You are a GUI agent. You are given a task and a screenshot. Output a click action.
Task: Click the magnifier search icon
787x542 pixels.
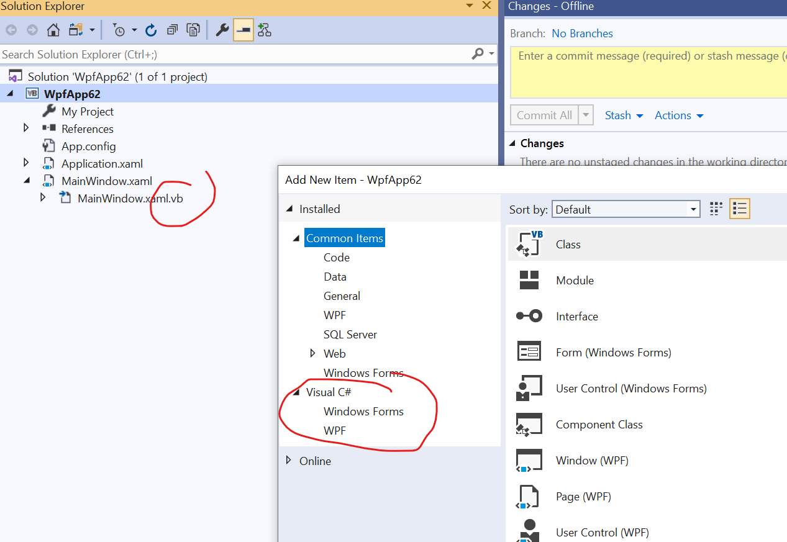pos(478,54)
